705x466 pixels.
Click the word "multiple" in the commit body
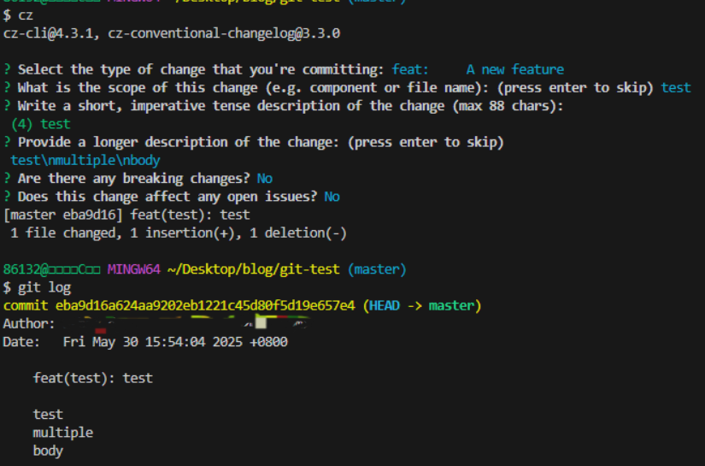click(63, 433)
